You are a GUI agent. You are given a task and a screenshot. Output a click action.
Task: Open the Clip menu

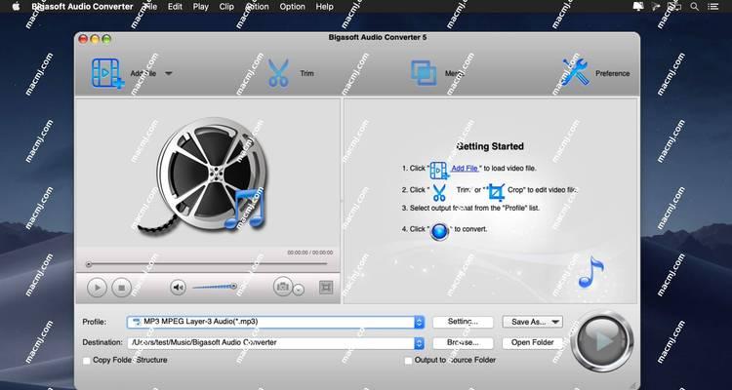226,7
